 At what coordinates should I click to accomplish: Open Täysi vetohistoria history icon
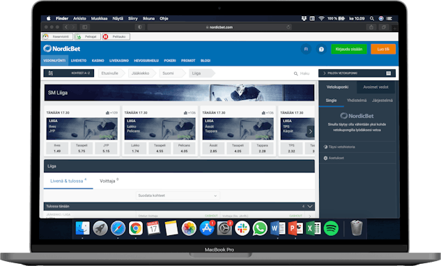coord(325,147)
